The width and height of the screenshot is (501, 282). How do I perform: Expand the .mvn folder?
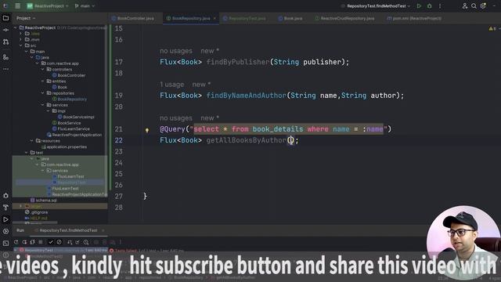(x=21, y=40)
